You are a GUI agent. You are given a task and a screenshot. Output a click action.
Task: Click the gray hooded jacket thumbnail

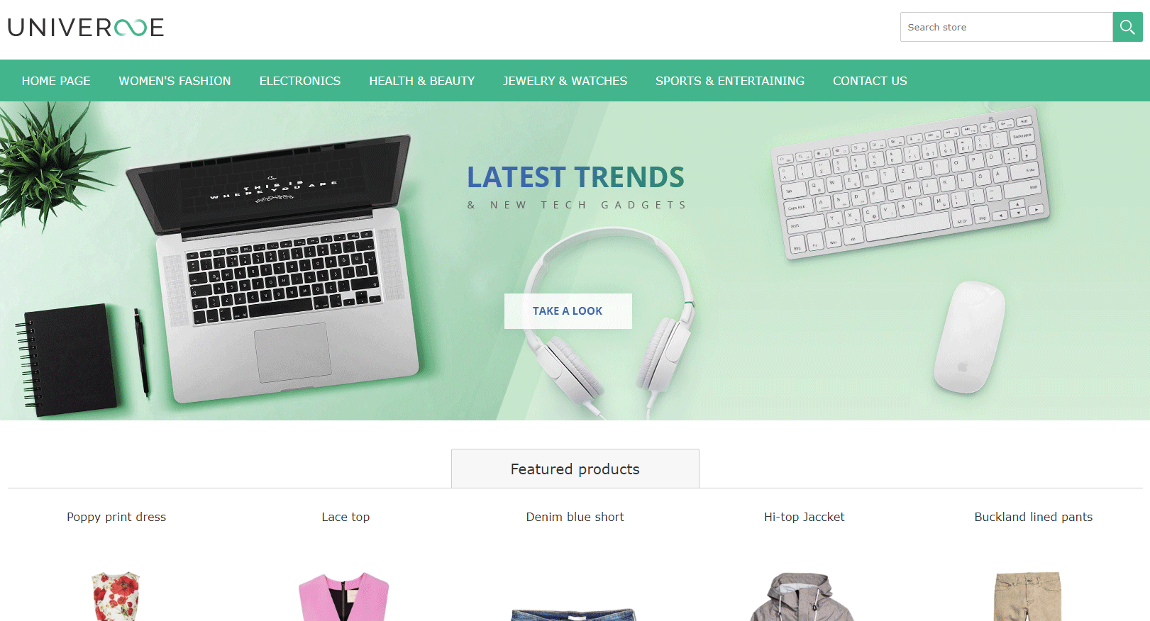tap(802, 596)
